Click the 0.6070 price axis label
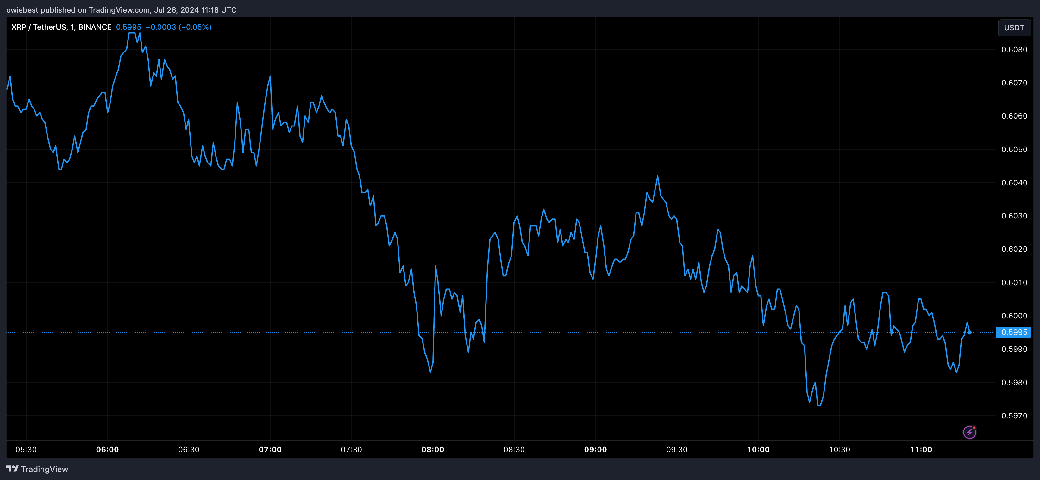The width and height of the screenshot is (1040, 480). click(1014, 83)
